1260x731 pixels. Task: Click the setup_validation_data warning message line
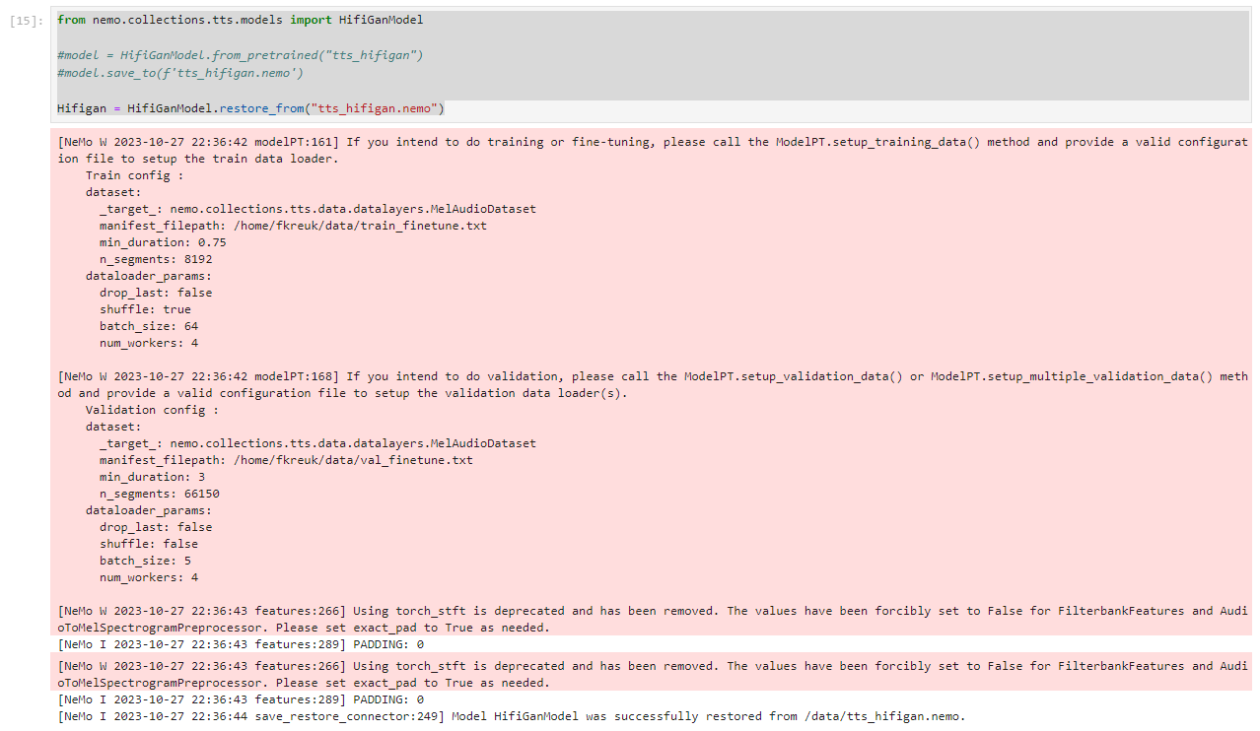(653, 384)
